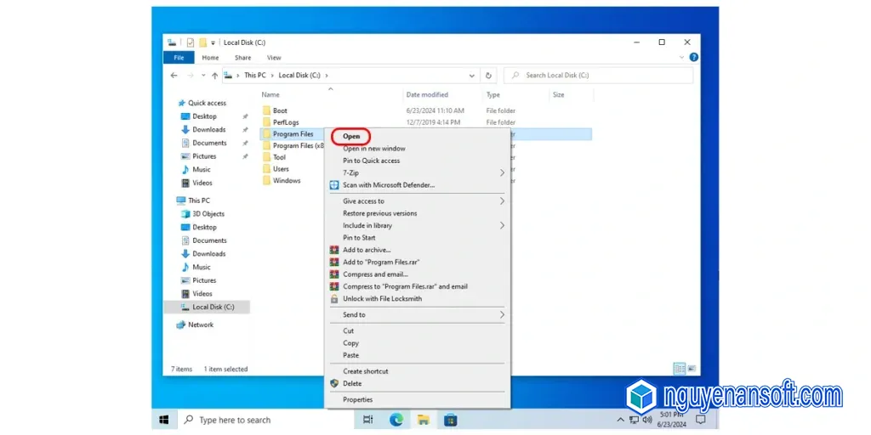
Task: Customize Quick Access Toolbar dropdown
Action: tap(213, 42)
